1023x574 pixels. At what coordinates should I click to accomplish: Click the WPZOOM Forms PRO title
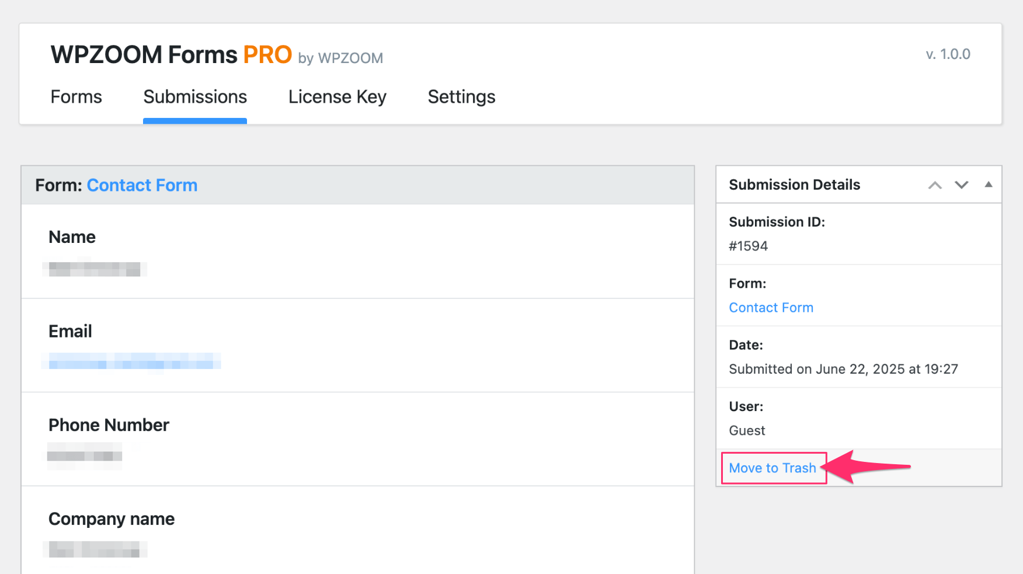tap(171, 55)
